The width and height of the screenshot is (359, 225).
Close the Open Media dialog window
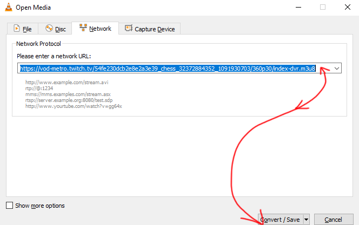(347, 7)
